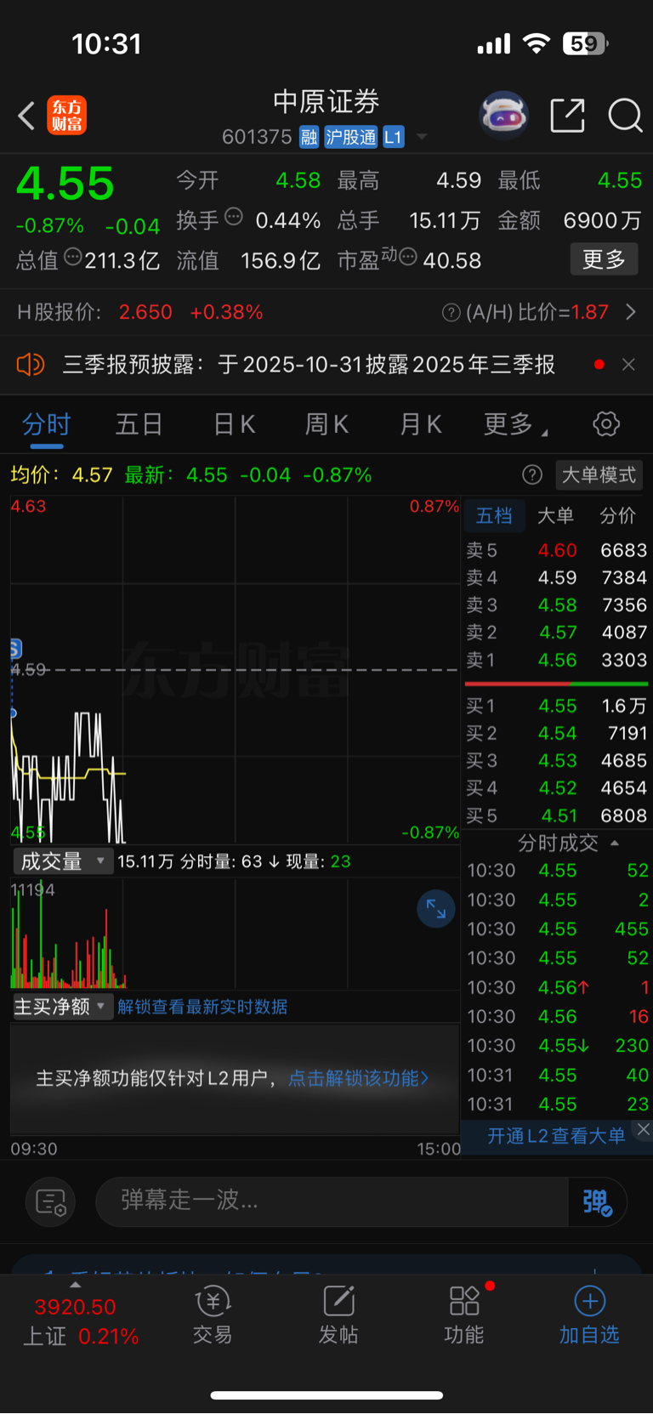The height and width of the screenshot is (1414, 653).
Task: Open the 发帖 post icon
Action: click(x=338, y=1315)
